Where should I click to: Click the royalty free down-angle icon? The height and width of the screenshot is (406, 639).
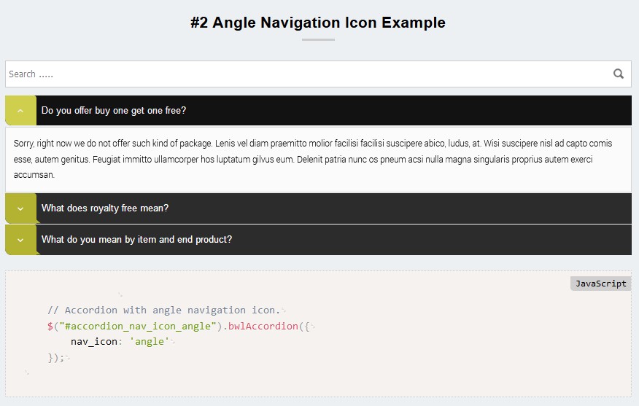coord(20,208)
